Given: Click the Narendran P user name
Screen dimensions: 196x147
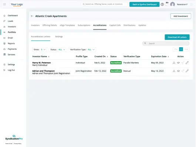Looking at the screenshot, I should pyautogui.click(x=182, y=4).
